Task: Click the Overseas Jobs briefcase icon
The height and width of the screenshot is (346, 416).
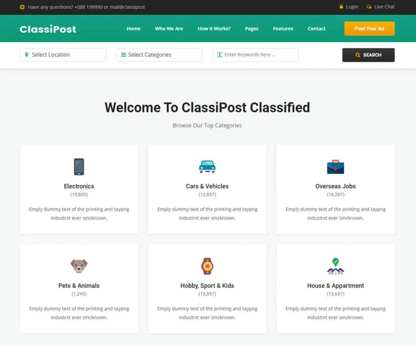Action: [335, 167]
